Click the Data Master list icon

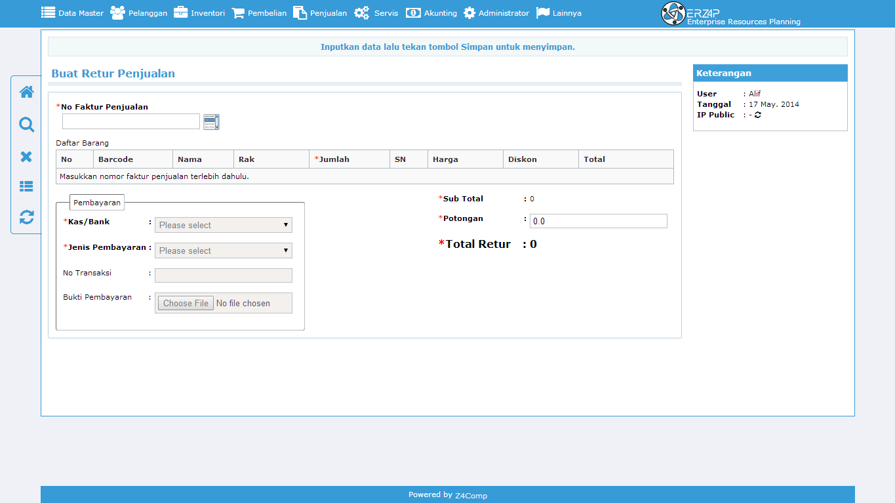tap(49, 12)
